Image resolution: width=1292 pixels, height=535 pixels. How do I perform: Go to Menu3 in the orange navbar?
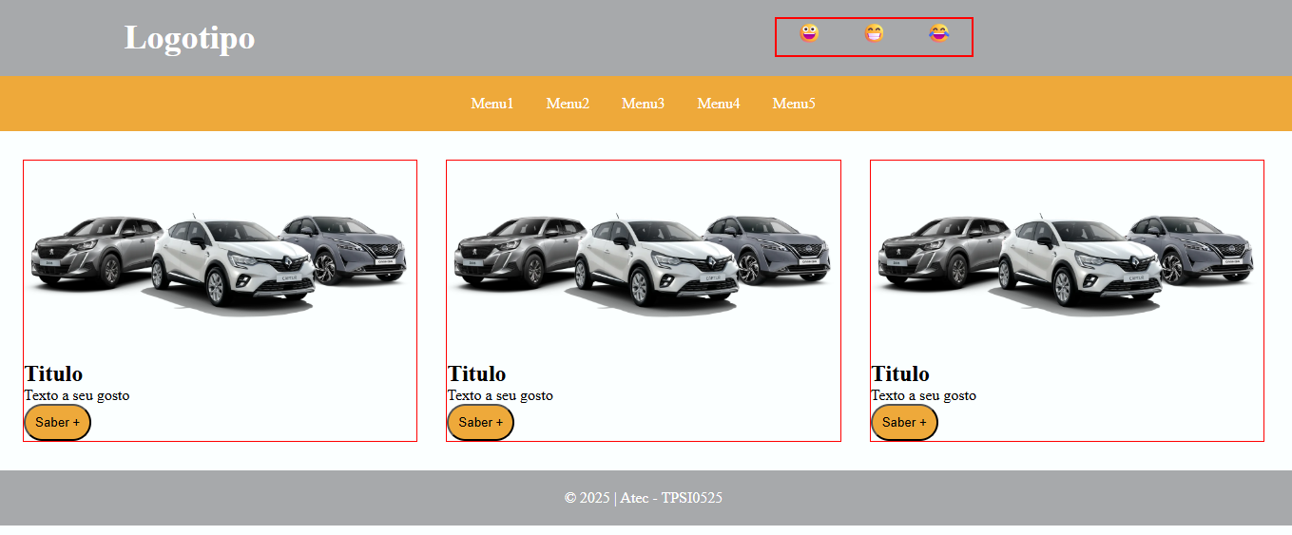pos(643,104)
